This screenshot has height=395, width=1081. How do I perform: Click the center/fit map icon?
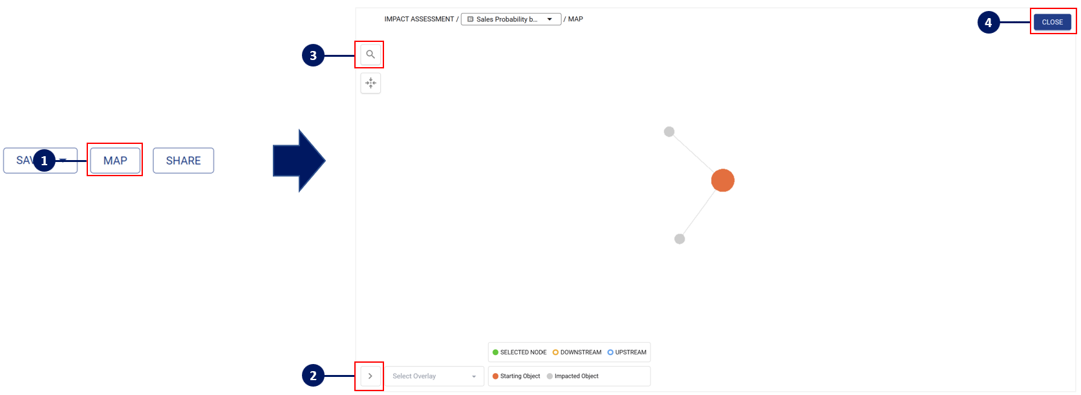[x=370, y=83]
